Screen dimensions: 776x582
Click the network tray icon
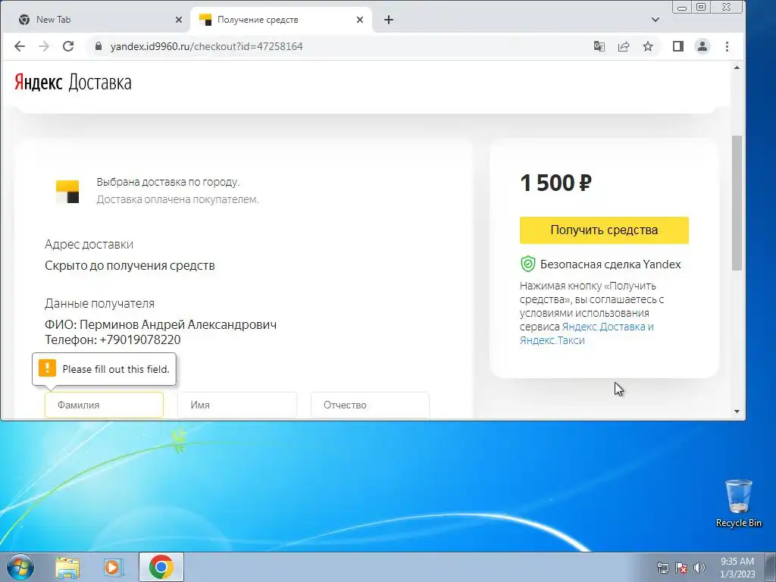662,568
